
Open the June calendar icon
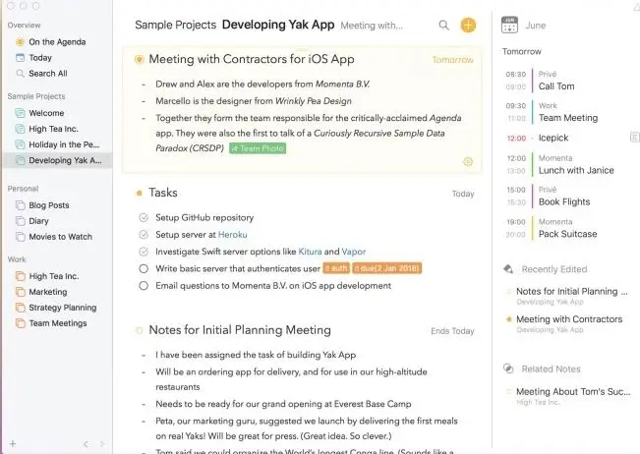tap(509, 25)
